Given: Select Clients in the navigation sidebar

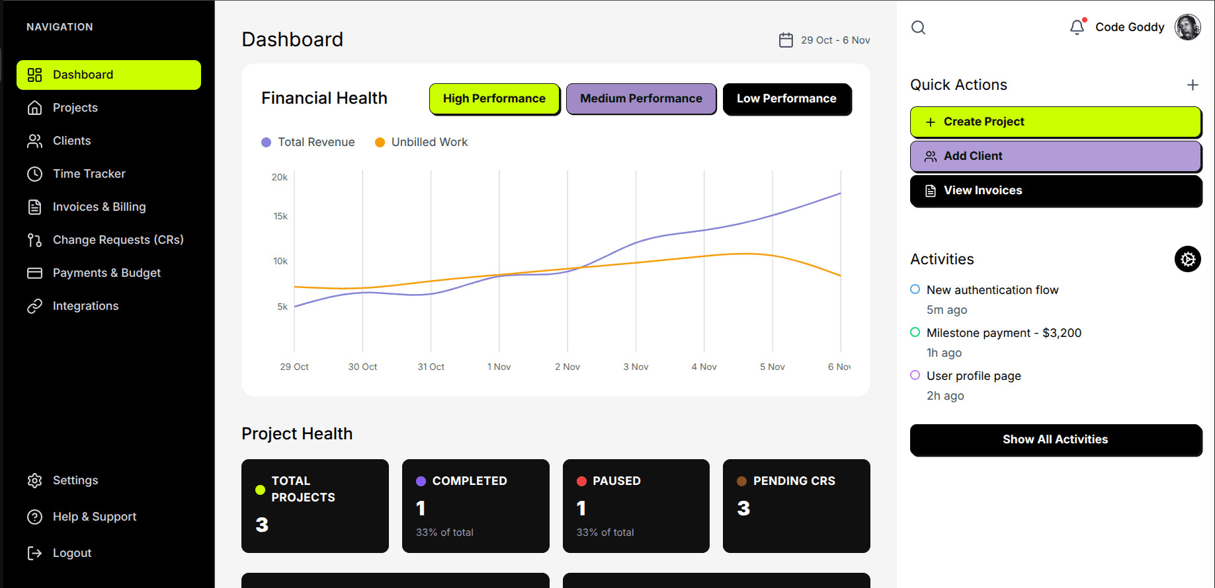Looking at the screenshot, I should pos(71,141).
